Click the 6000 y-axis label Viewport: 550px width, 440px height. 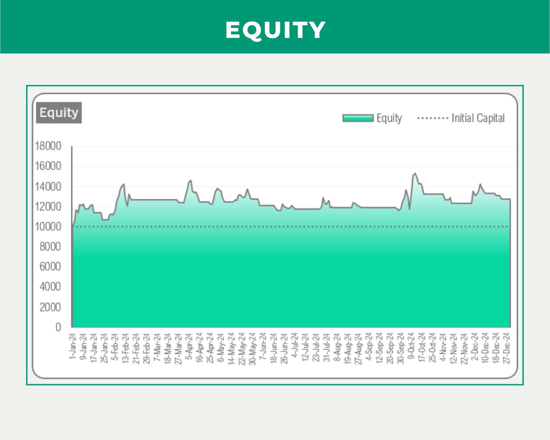50,267
